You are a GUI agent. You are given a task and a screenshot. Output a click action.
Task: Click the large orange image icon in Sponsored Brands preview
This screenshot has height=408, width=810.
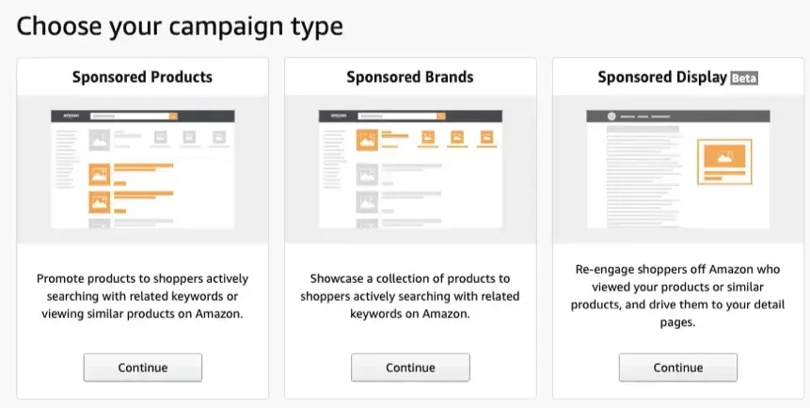tap(367, 140)
